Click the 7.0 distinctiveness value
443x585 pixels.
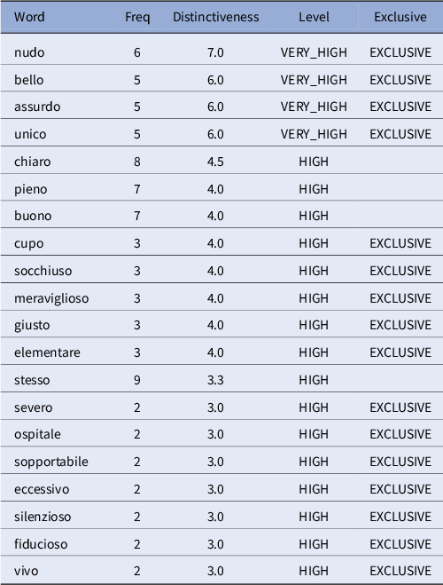pos(215,52)
